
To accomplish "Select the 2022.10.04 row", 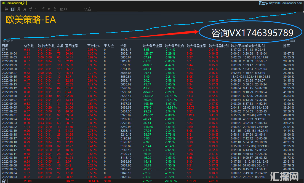I will (9, 53).
